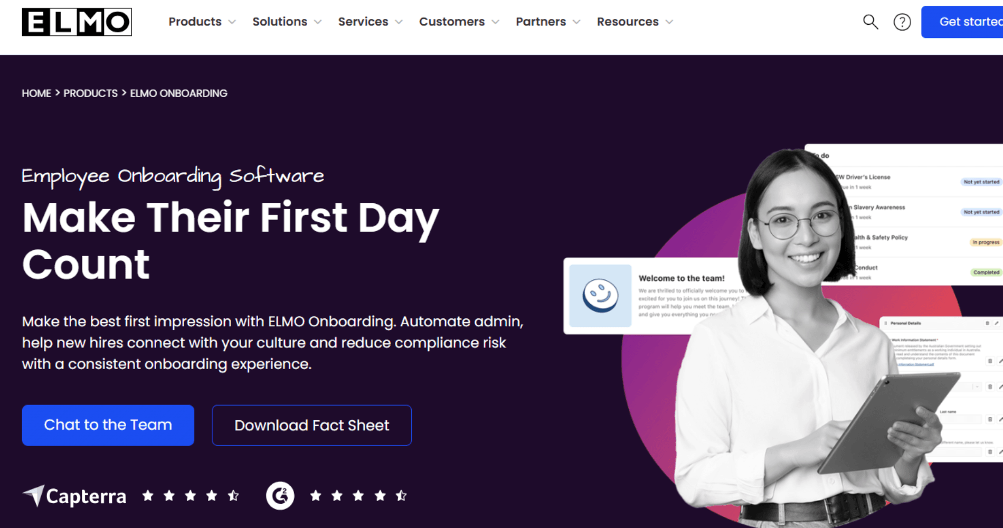The image size is (1003, 528).
Task: Open the help question mark icon
Action: (902, 22)
